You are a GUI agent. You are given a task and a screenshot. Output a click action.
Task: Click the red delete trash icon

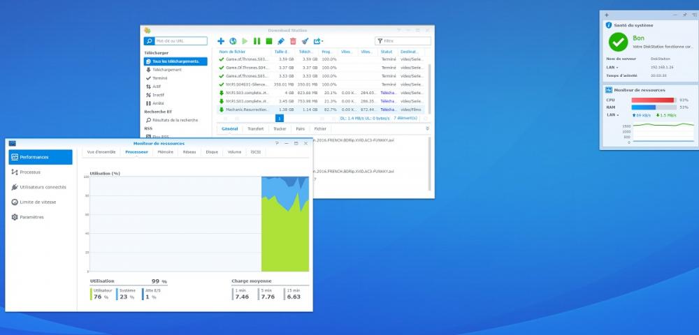coord(293,41)
